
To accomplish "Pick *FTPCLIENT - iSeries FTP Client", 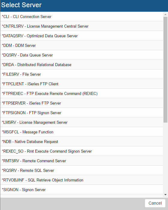I will 81,84.
